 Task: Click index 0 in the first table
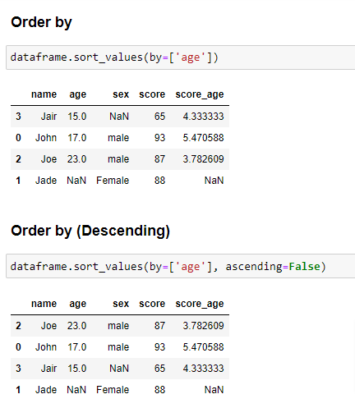(18, 138)
